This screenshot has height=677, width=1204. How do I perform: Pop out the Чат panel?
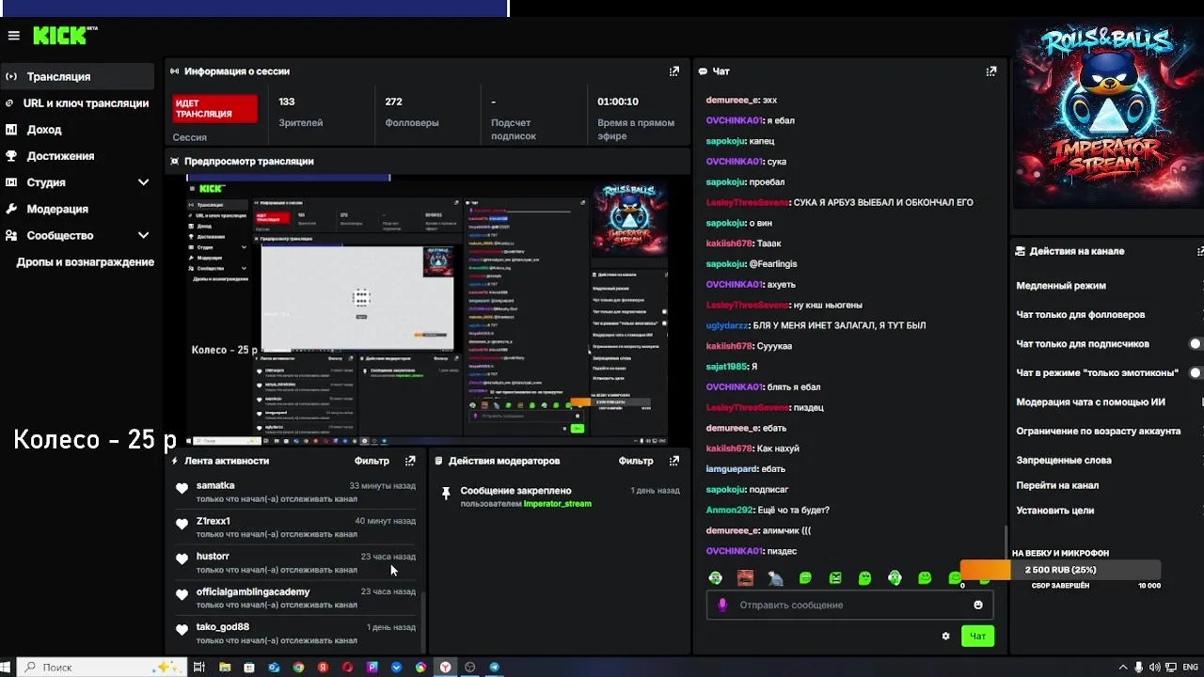[x=990, y=71]
